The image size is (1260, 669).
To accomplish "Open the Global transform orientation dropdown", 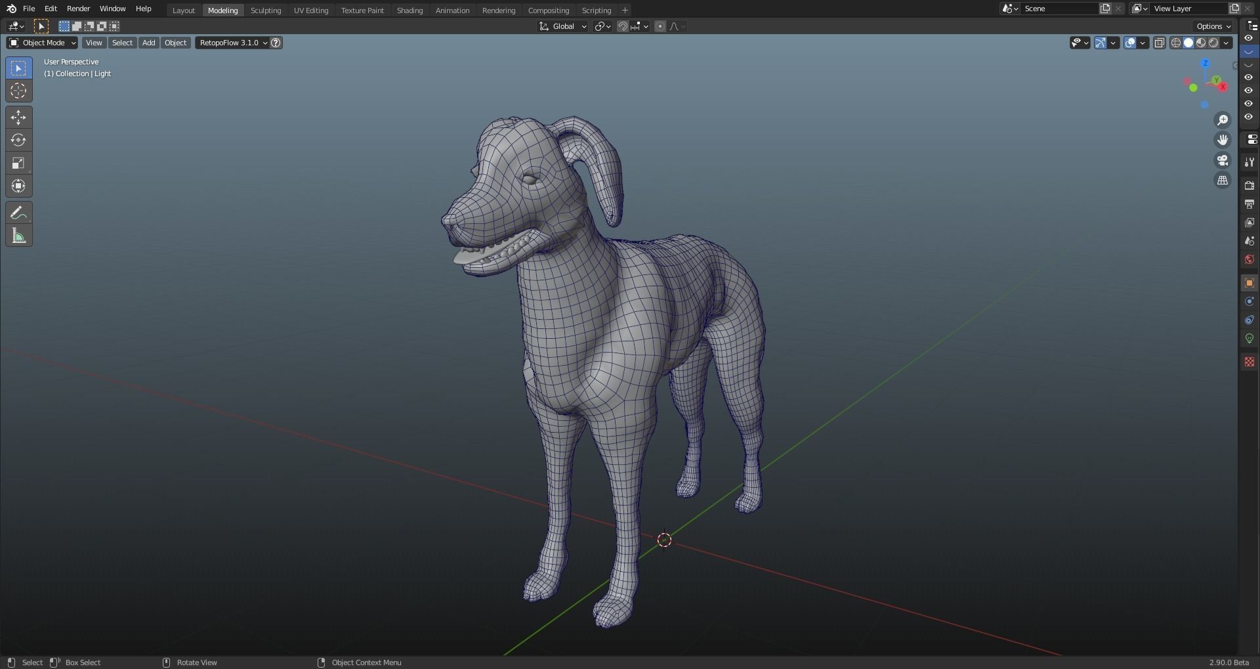I will click(562, 26).
